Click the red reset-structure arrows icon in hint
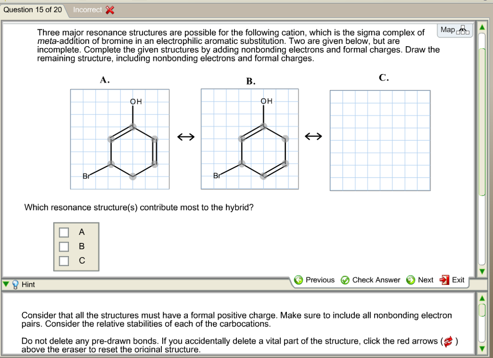 click(449, 341)
